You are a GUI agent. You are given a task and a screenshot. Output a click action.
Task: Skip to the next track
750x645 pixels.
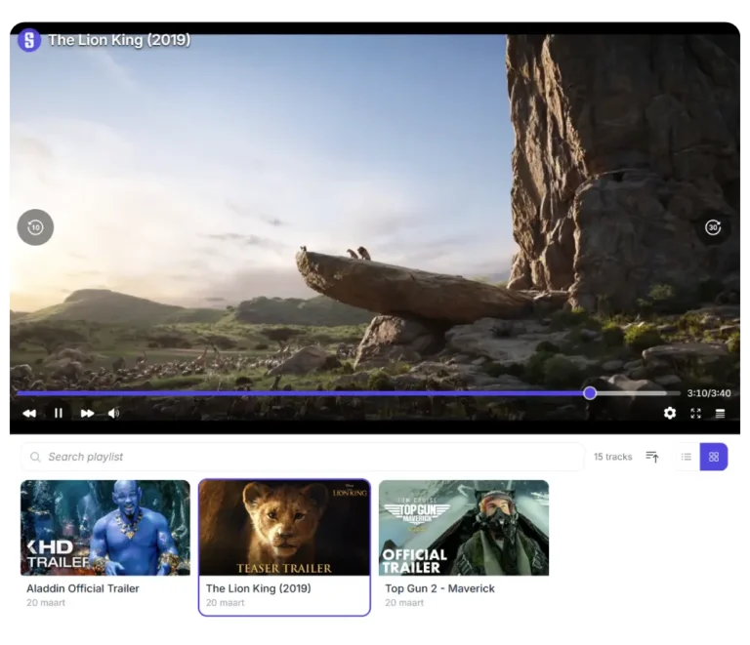87,414
